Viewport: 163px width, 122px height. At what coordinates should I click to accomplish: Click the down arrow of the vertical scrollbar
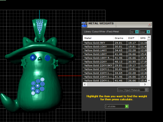coord(149,80)
